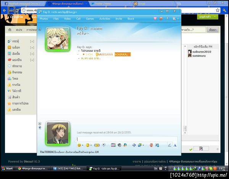Click the round face icon beside the heart
This screenshot has width=229, height=179.
(161, 18)
